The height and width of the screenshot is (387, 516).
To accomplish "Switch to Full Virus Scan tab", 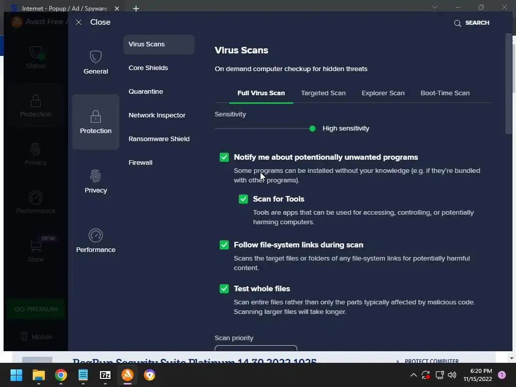I will [261, 93].
